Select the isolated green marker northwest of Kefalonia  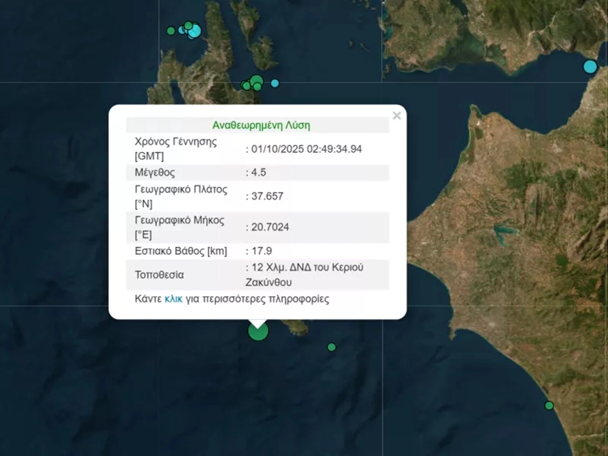click(x=171, y=31)
